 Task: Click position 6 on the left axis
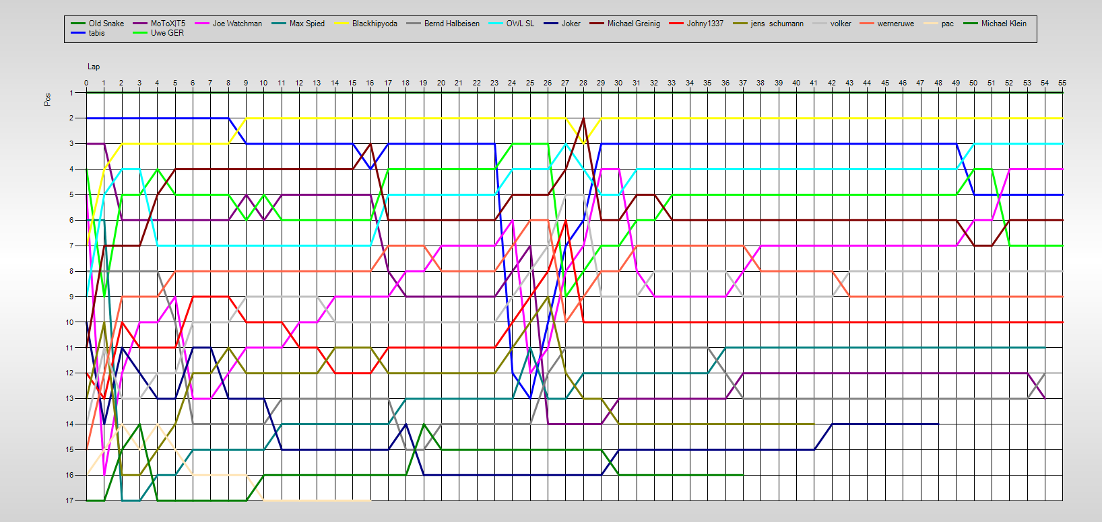[71, 220]
